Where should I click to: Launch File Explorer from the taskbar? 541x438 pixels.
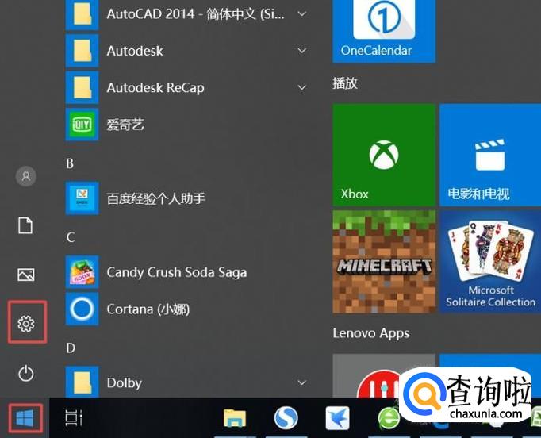pos(235,418)
